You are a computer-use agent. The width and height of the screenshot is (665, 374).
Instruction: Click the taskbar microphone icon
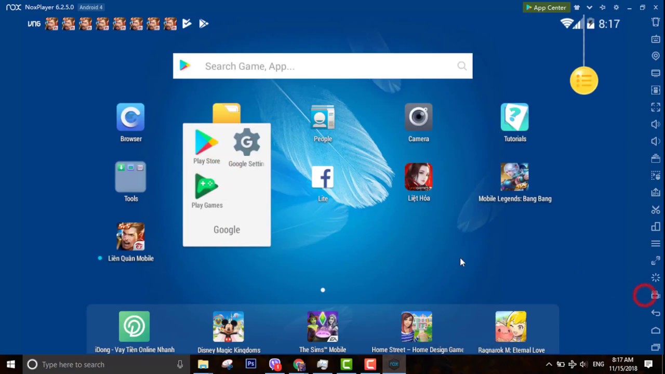coord(180,364)
